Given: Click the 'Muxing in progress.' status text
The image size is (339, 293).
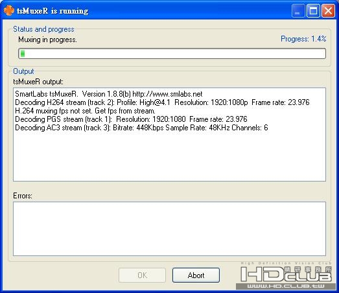Looking at the screenshot, I should (x=47, y=40).
